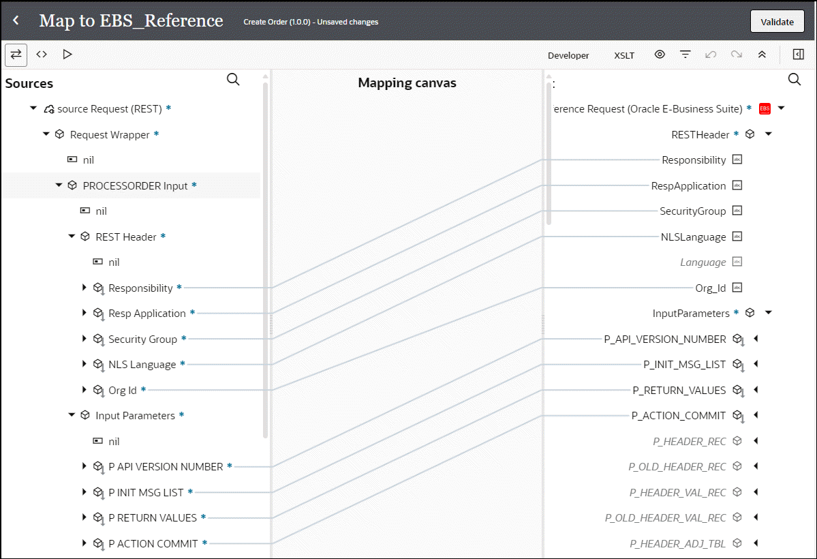Expand target P_API_VERSION_NUMBER arrow
This screenshot has width=817, height=559.
tap(756, 338)
